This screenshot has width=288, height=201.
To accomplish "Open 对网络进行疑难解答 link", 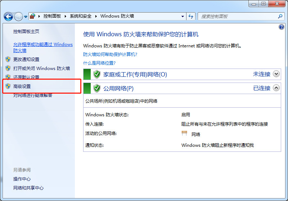I will 33,95.
